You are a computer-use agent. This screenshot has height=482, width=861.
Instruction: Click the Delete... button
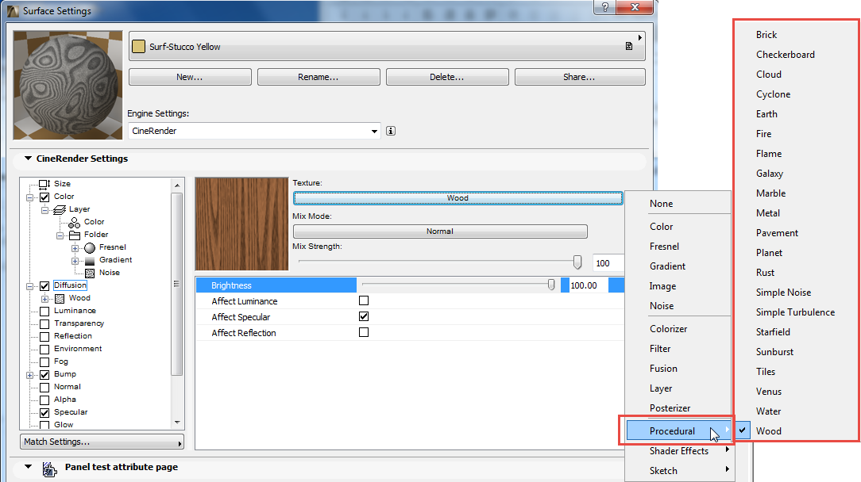447,77
